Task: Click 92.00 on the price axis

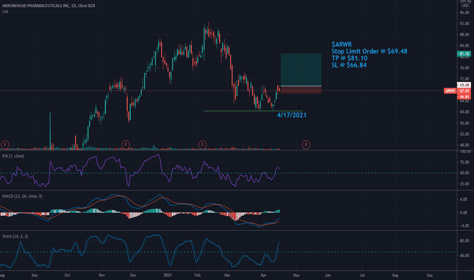Action: (x=464, y=23)
